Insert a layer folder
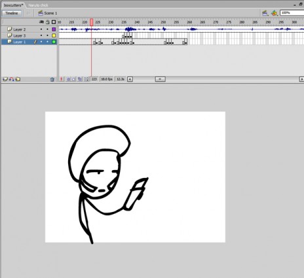Image resolution: width=304 pixels, height=278 pixels. pos(18,79)
